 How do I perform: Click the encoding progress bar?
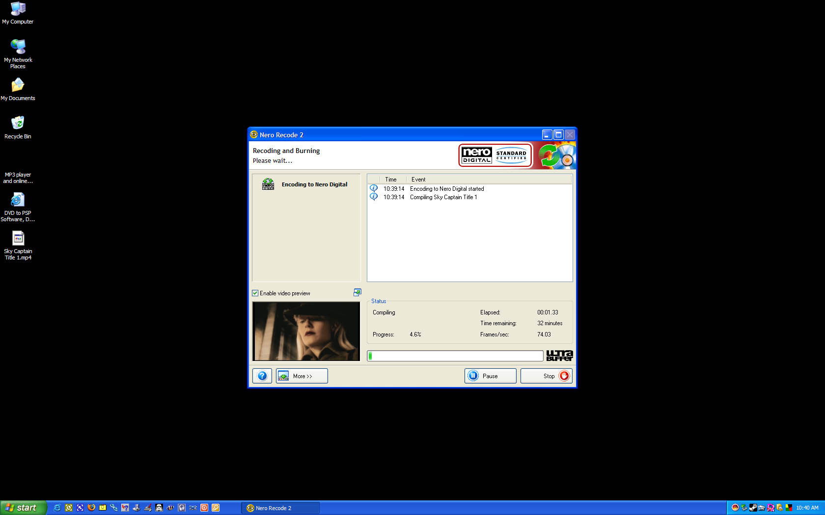(455, 356)
